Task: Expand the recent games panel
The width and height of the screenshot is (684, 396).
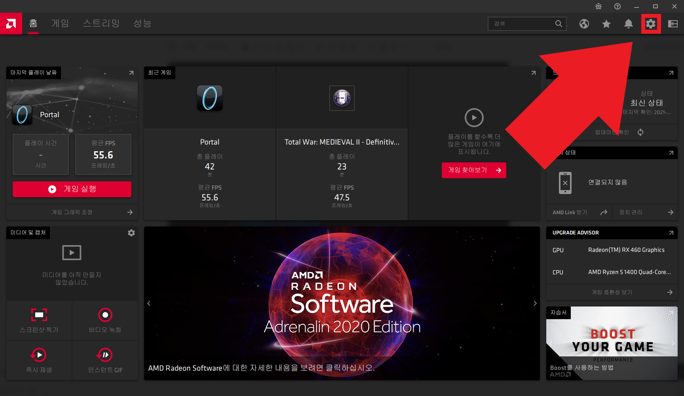Action: 534,73
